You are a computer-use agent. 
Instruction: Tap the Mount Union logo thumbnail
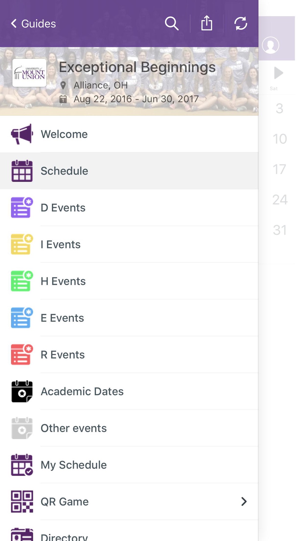(29, 73)
